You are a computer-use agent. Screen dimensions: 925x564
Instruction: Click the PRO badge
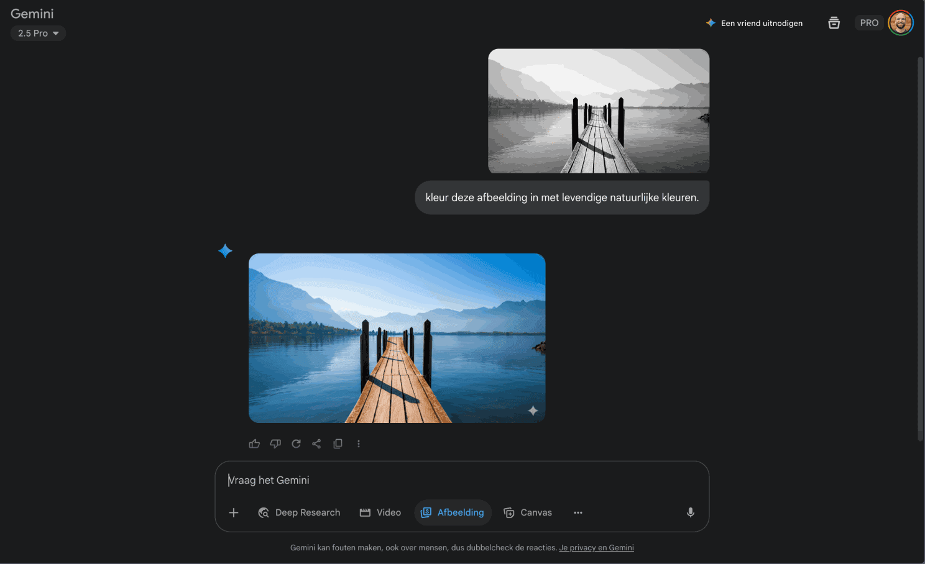(x=869, y=23)
